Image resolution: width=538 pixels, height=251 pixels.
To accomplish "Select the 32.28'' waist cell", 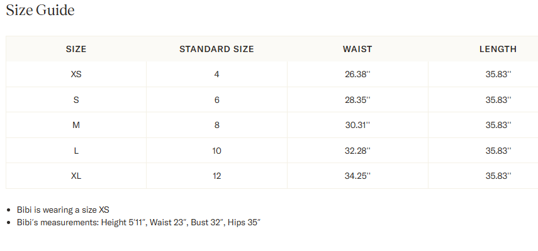I will click(357, 151).
